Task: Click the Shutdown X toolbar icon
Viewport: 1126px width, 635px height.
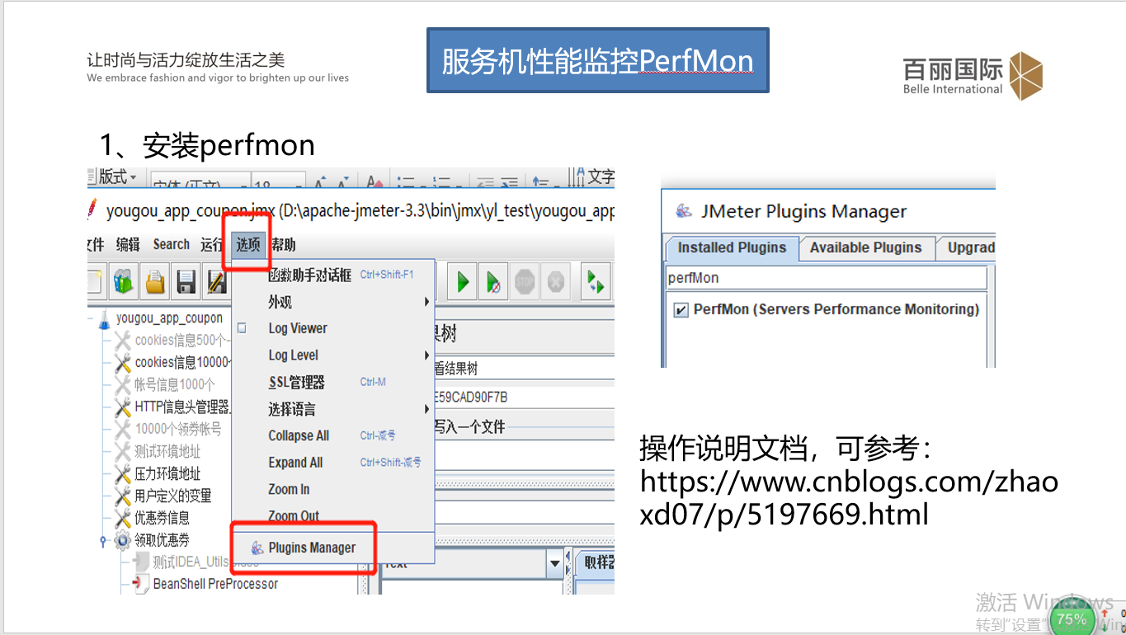Action: click(556, 281)
